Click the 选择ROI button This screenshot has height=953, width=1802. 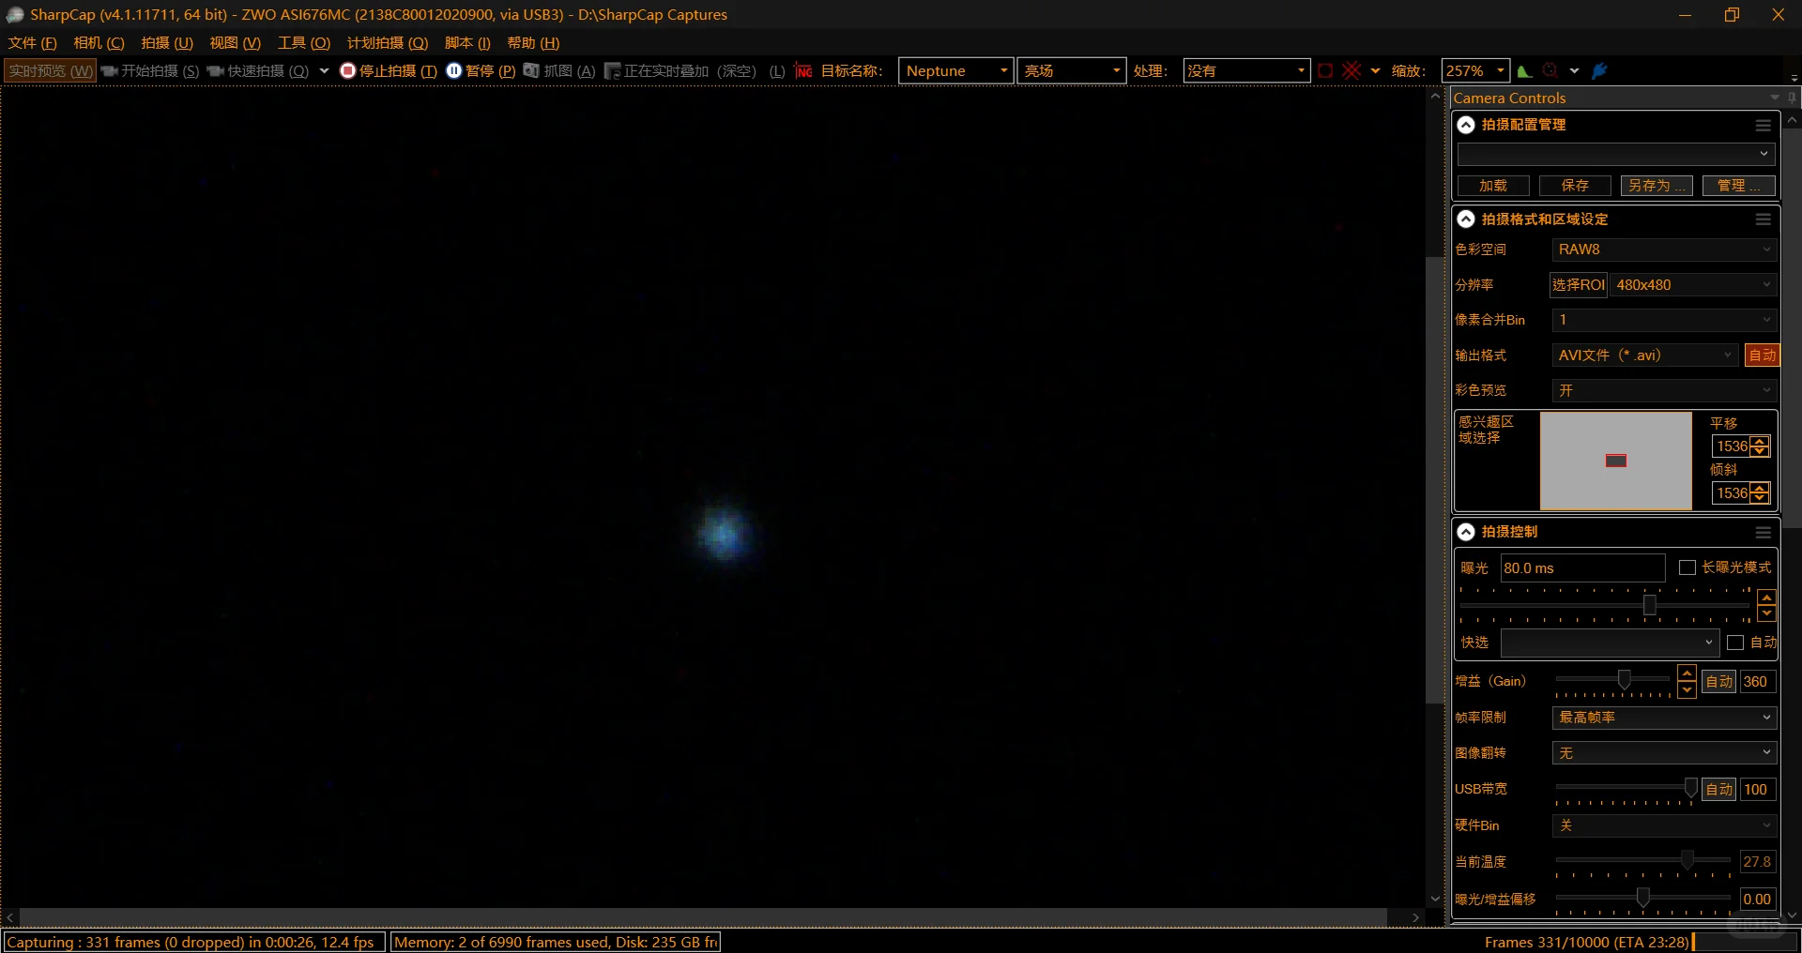coord(1579,285)
